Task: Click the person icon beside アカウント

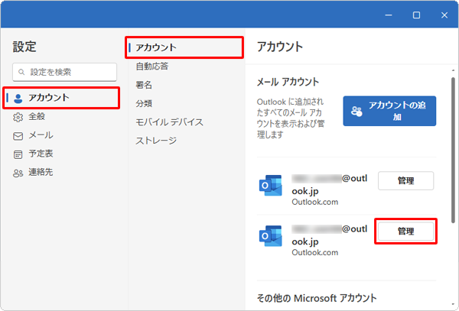Action: [x=18, y=99]
